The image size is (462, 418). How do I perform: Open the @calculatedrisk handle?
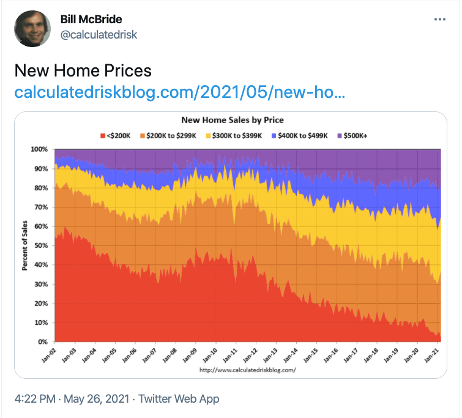99,35
